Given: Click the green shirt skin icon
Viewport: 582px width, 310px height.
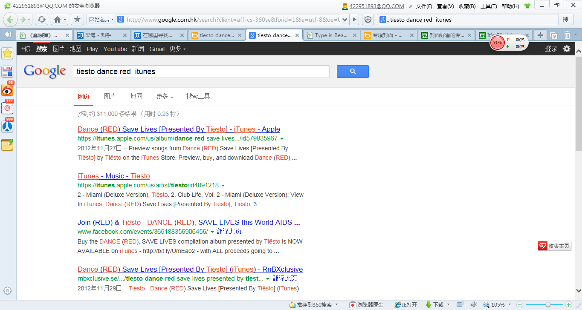Looking at the screenshot, I should click(527, 6).
